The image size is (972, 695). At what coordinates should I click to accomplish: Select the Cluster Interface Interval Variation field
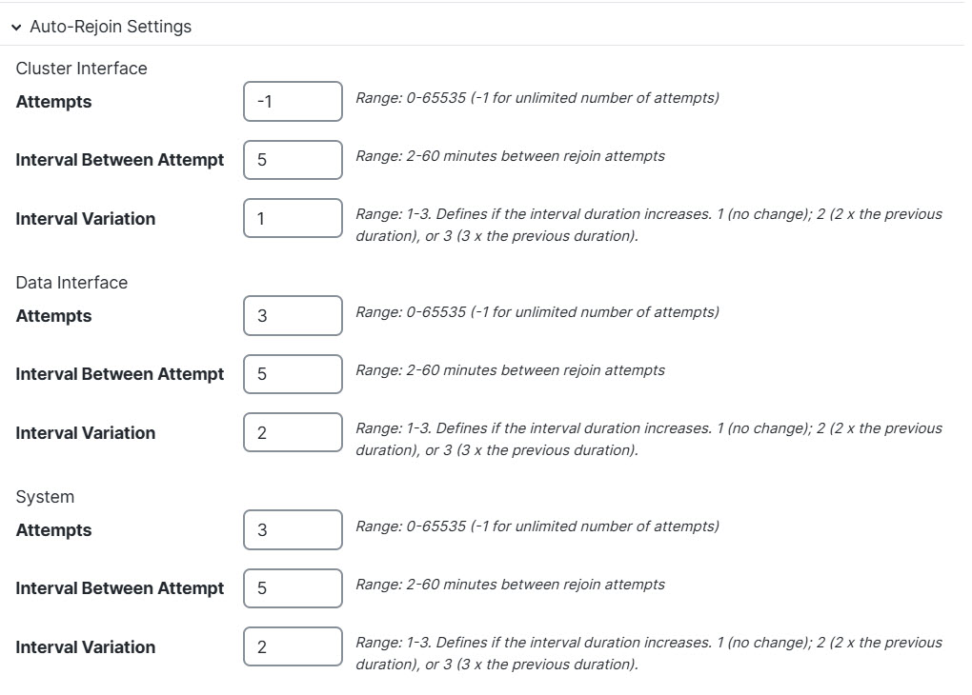(293, 218)
